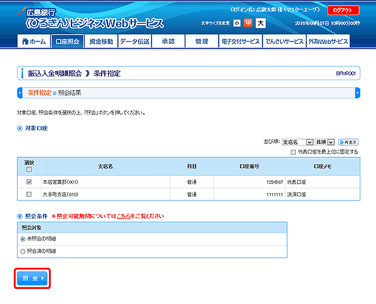Open the 電子交付サービス tab
376x304 pixels.
click(240, 41)
